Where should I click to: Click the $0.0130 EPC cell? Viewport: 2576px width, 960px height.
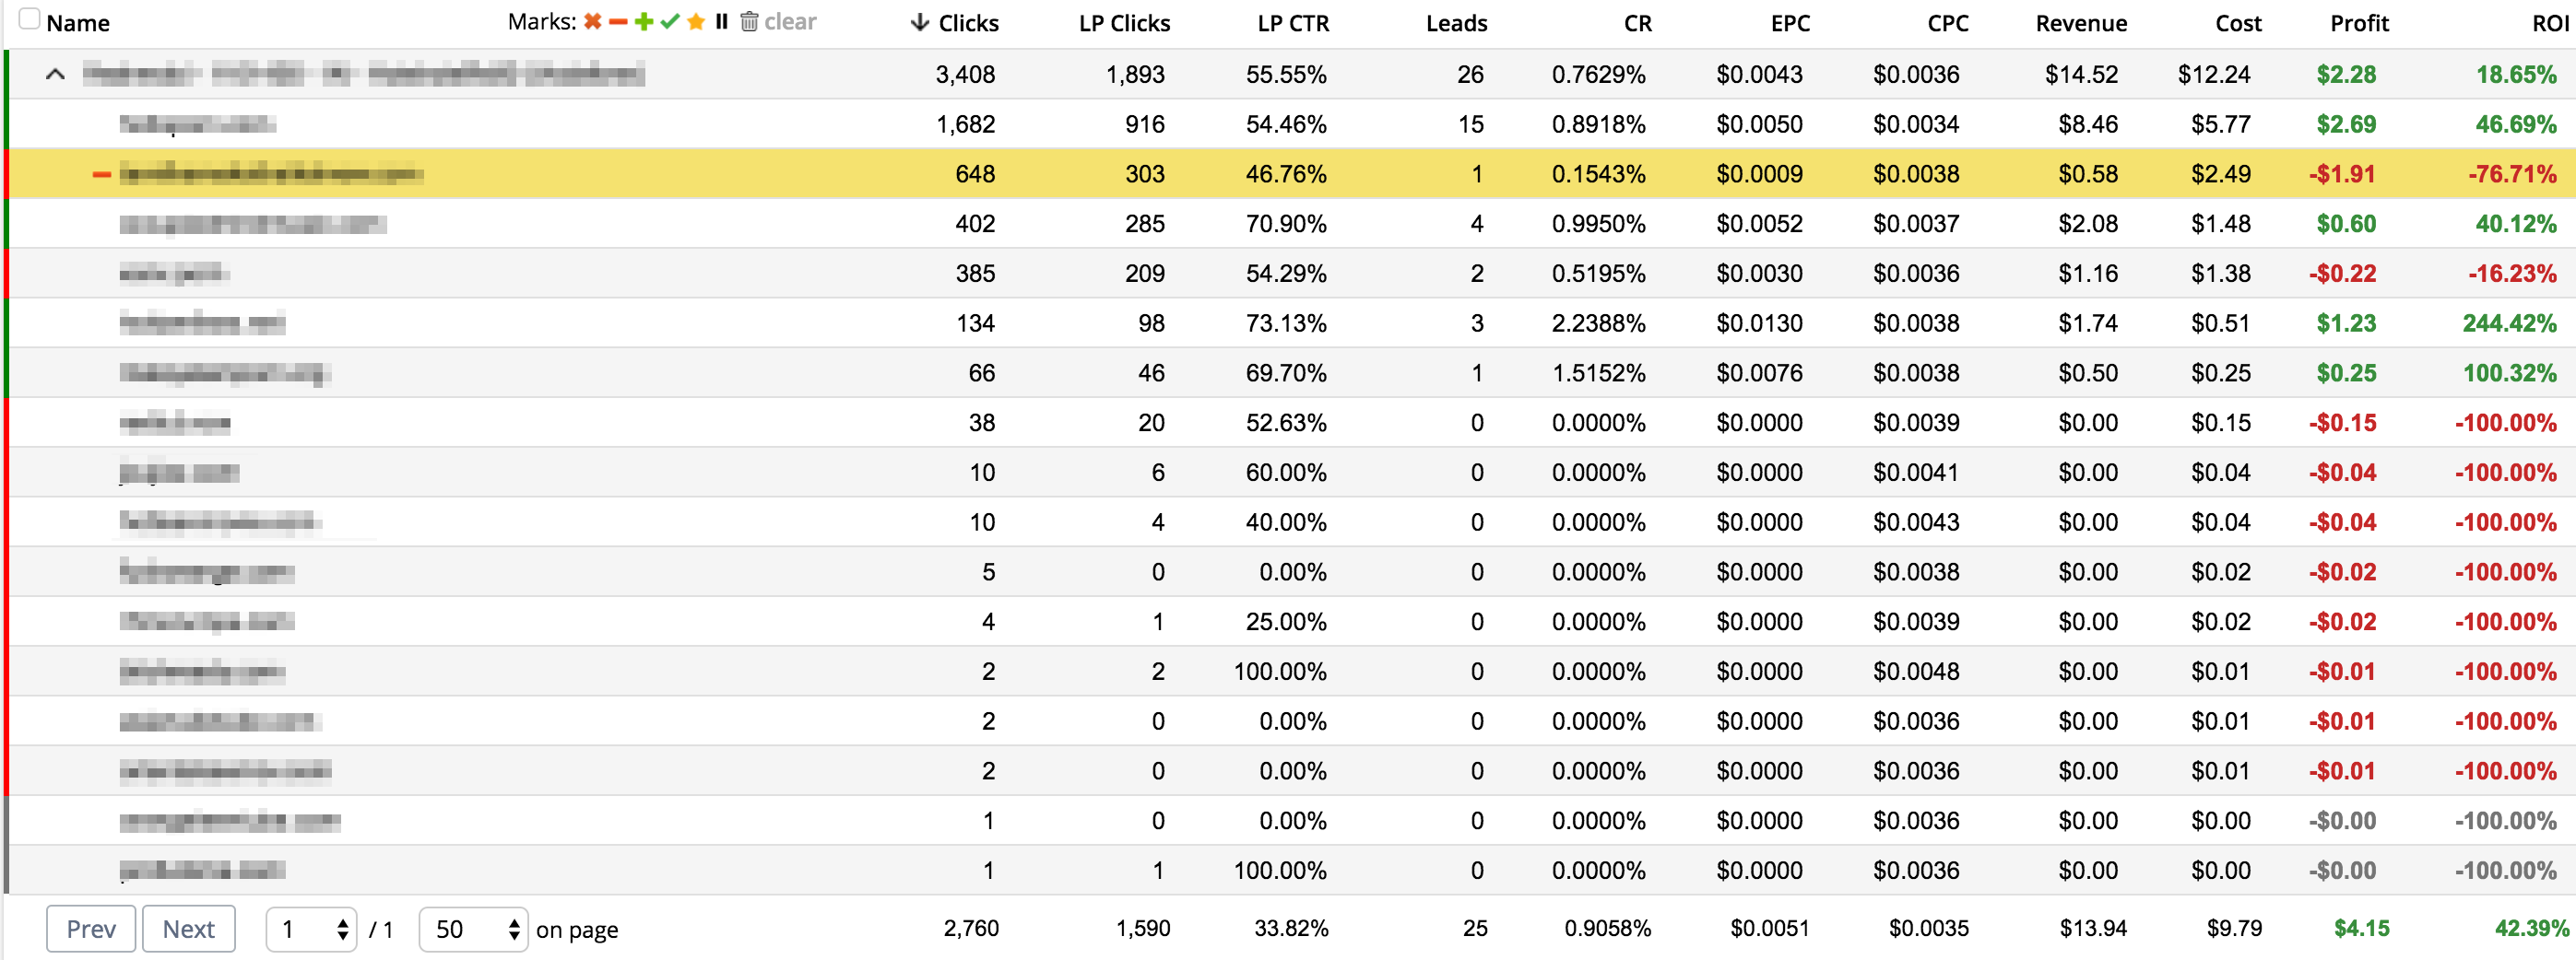pos(1759,323)
